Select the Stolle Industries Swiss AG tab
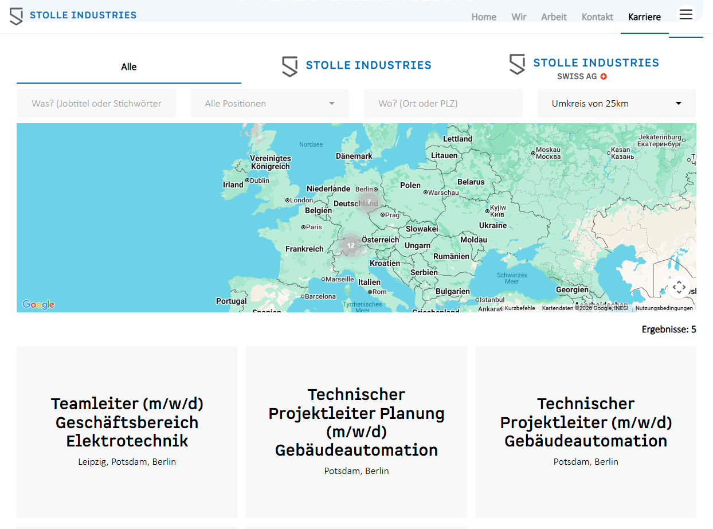Screen dimensions: 713x529 coord(583,67)
